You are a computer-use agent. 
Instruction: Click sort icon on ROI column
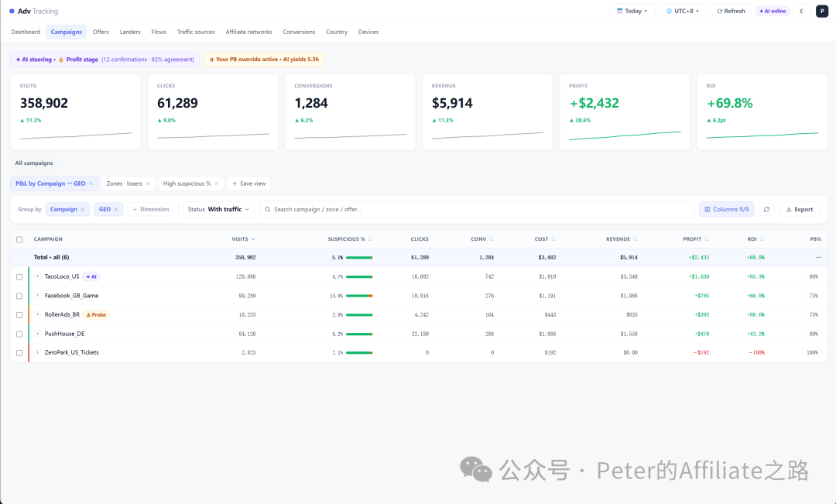click(x=762, y=239)
